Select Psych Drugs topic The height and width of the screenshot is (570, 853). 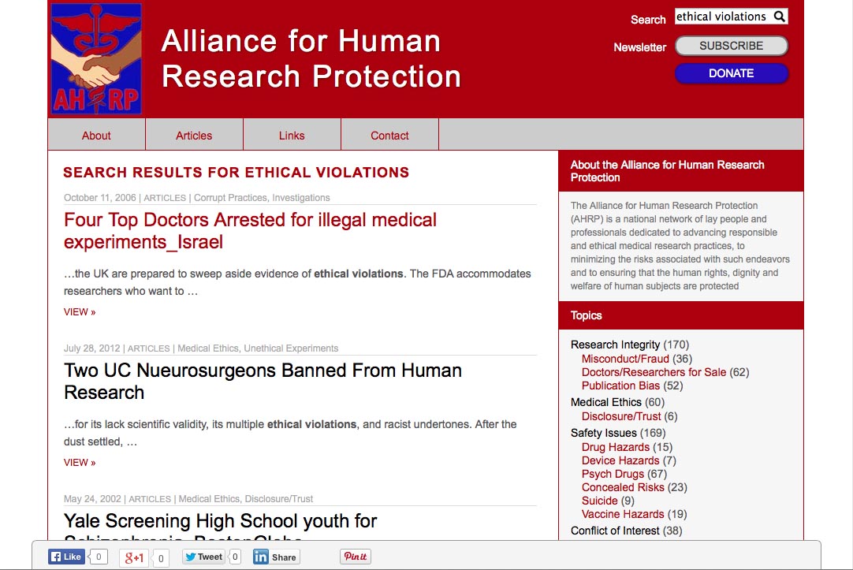coord(613,474)
